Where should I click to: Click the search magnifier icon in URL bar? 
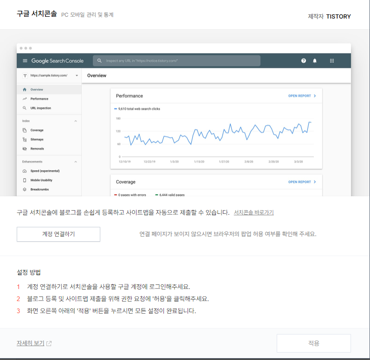click(99, 61)
